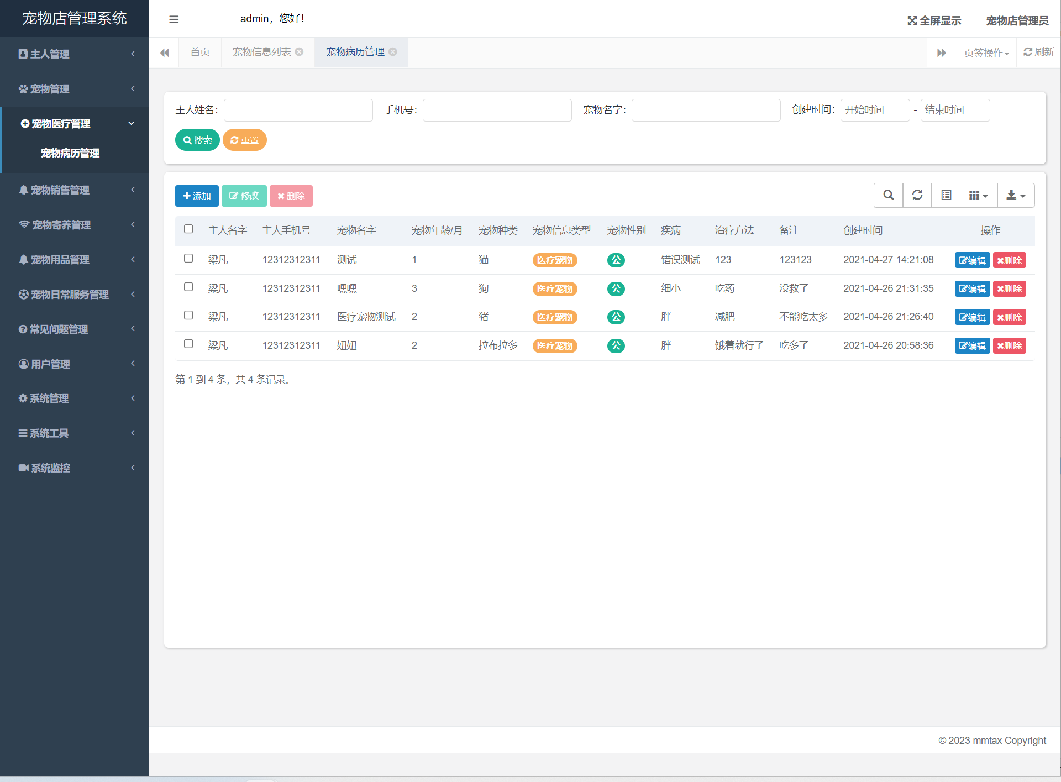The image size is (1061, 782).
Task: Toggle card view list icon
Action: coord(946,195)
